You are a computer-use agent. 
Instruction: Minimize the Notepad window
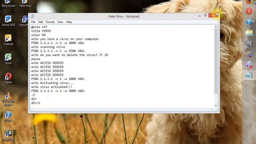pyautogui.click(x=200, y=16)
